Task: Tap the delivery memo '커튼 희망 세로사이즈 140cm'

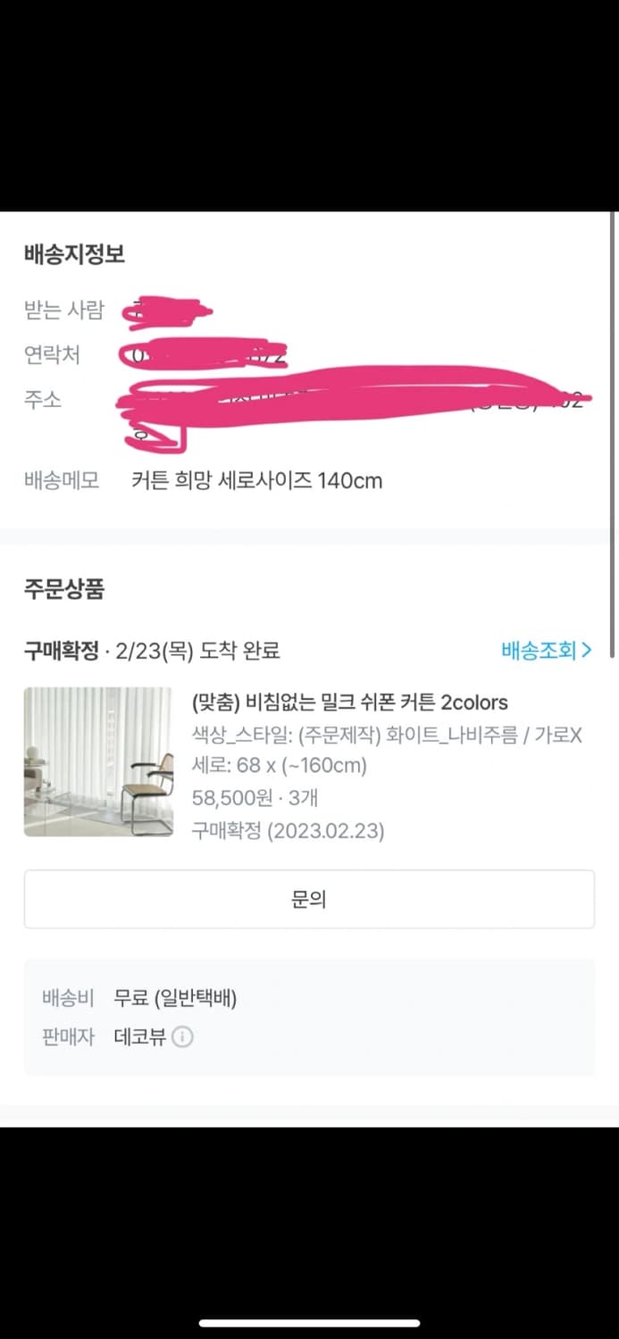Action: pyautogui.click(x=256, y=480)
